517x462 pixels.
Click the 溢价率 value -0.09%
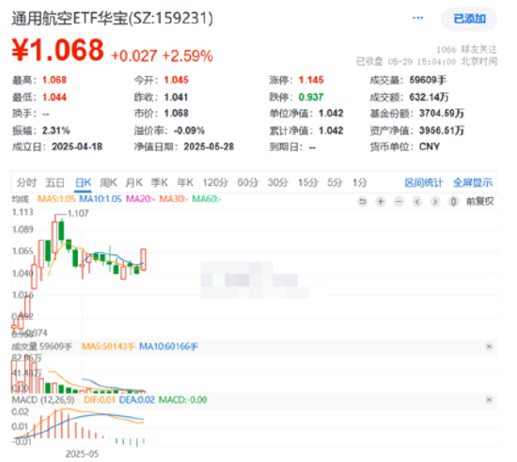click(189, 131)
